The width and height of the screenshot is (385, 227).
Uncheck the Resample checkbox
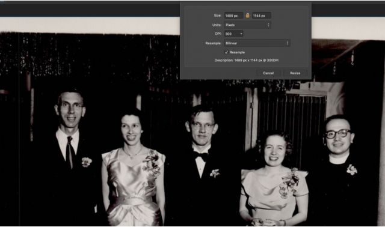pos(226,52)
